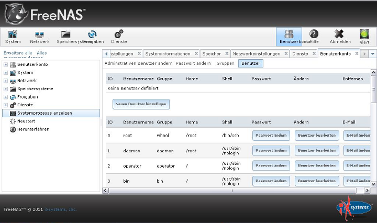
Task: Expand the Benutzerkonto tree node
Action: 6,64
